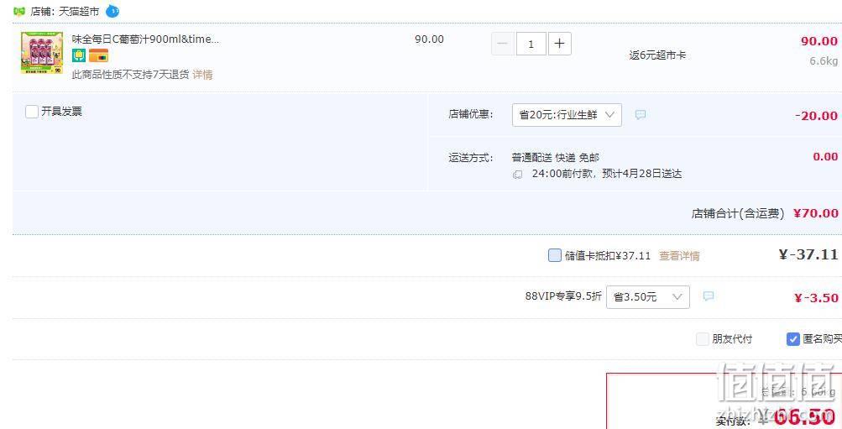Screen dimensions: 842x429
Task: Click the ¥-3.50 VIP discount amount
Action: click(x=816, y=298)
